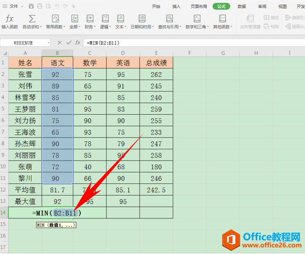Click the Paste names (粘贴) icon
The height and width of the screenshot is (254, 305).
[x=266, y=26]
